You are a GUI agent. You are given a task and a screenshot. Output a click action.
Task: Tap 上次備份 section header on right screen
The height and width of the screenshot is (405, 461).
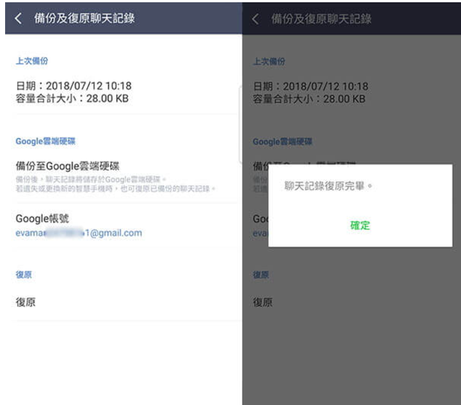[x=269, y=62]
